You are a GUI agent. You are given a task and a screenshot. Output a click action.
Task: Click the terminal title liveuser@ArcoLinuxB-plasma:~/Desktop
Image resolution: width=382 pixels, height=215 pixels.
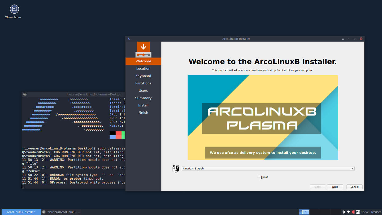point(94,94)
